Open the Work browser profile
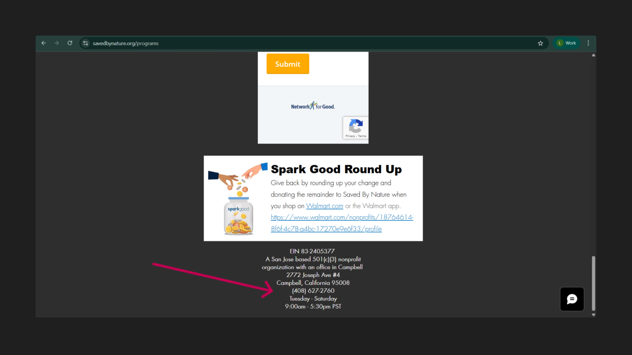632x355 pixels. 567,43
